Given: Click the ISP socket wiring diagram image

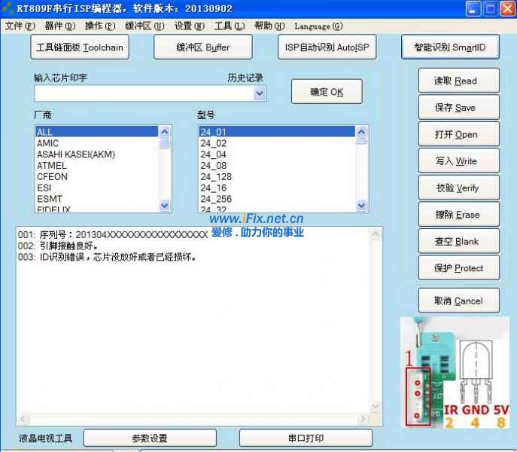Looking at the screenshot, I should 458,372.
